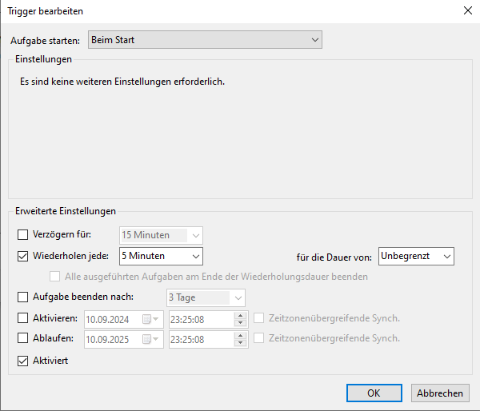Tick the 'Aufgabe beenden nach' checkbox
Screen dimensions: 480x411
point(22,297)
